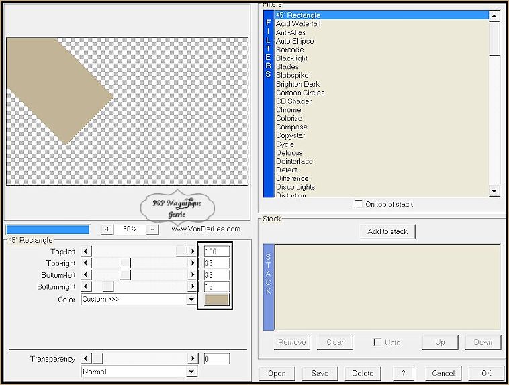Click right arrow of Bottom-left slider
The image size is (509, 385).
[192, 275]
